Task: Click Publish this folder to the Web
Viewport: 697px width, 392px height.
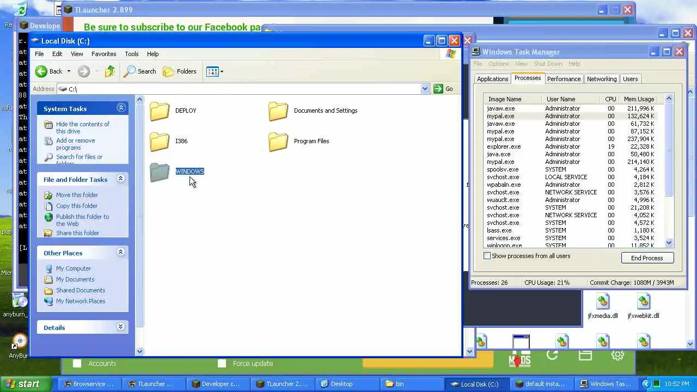Action: click(x=82, y=220)
